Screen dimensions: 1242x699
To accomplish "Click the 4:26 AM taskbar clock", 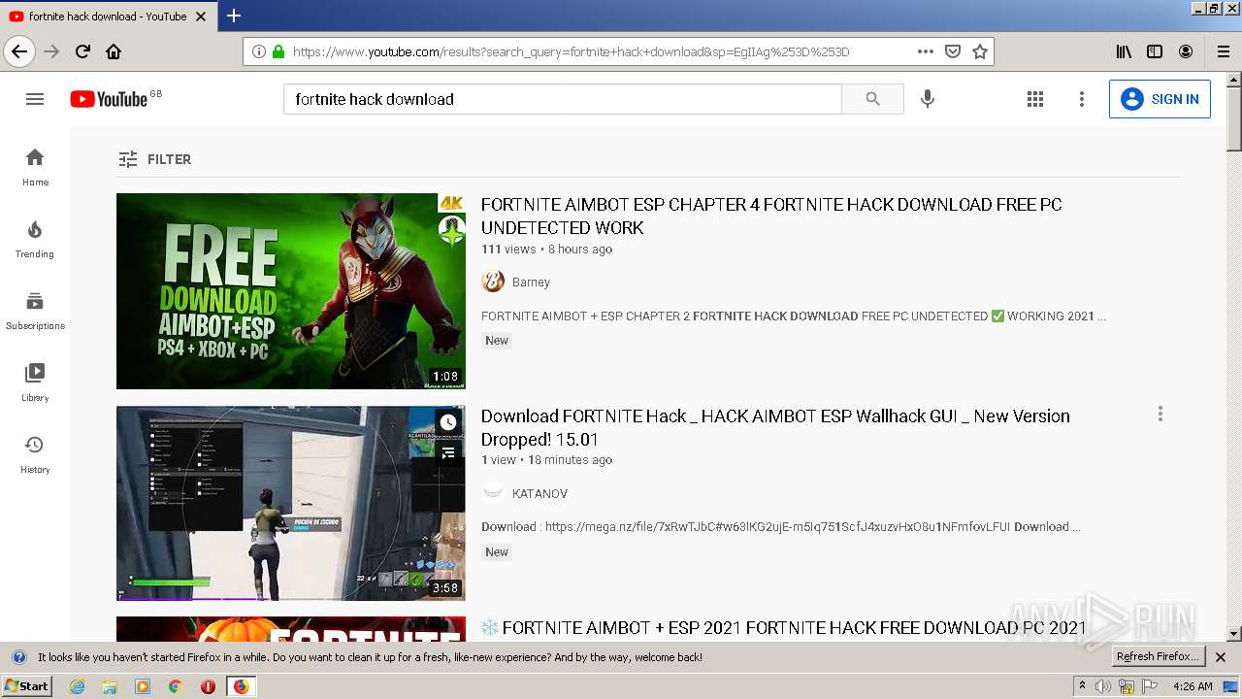I will [x=1193, y=686].
